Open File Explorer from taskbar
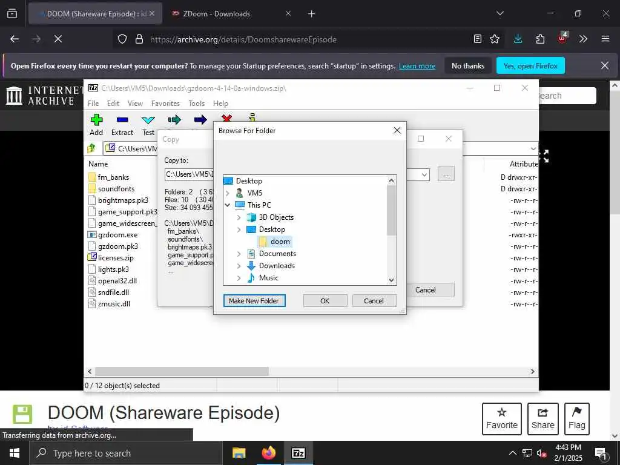 tap(239, 453)
